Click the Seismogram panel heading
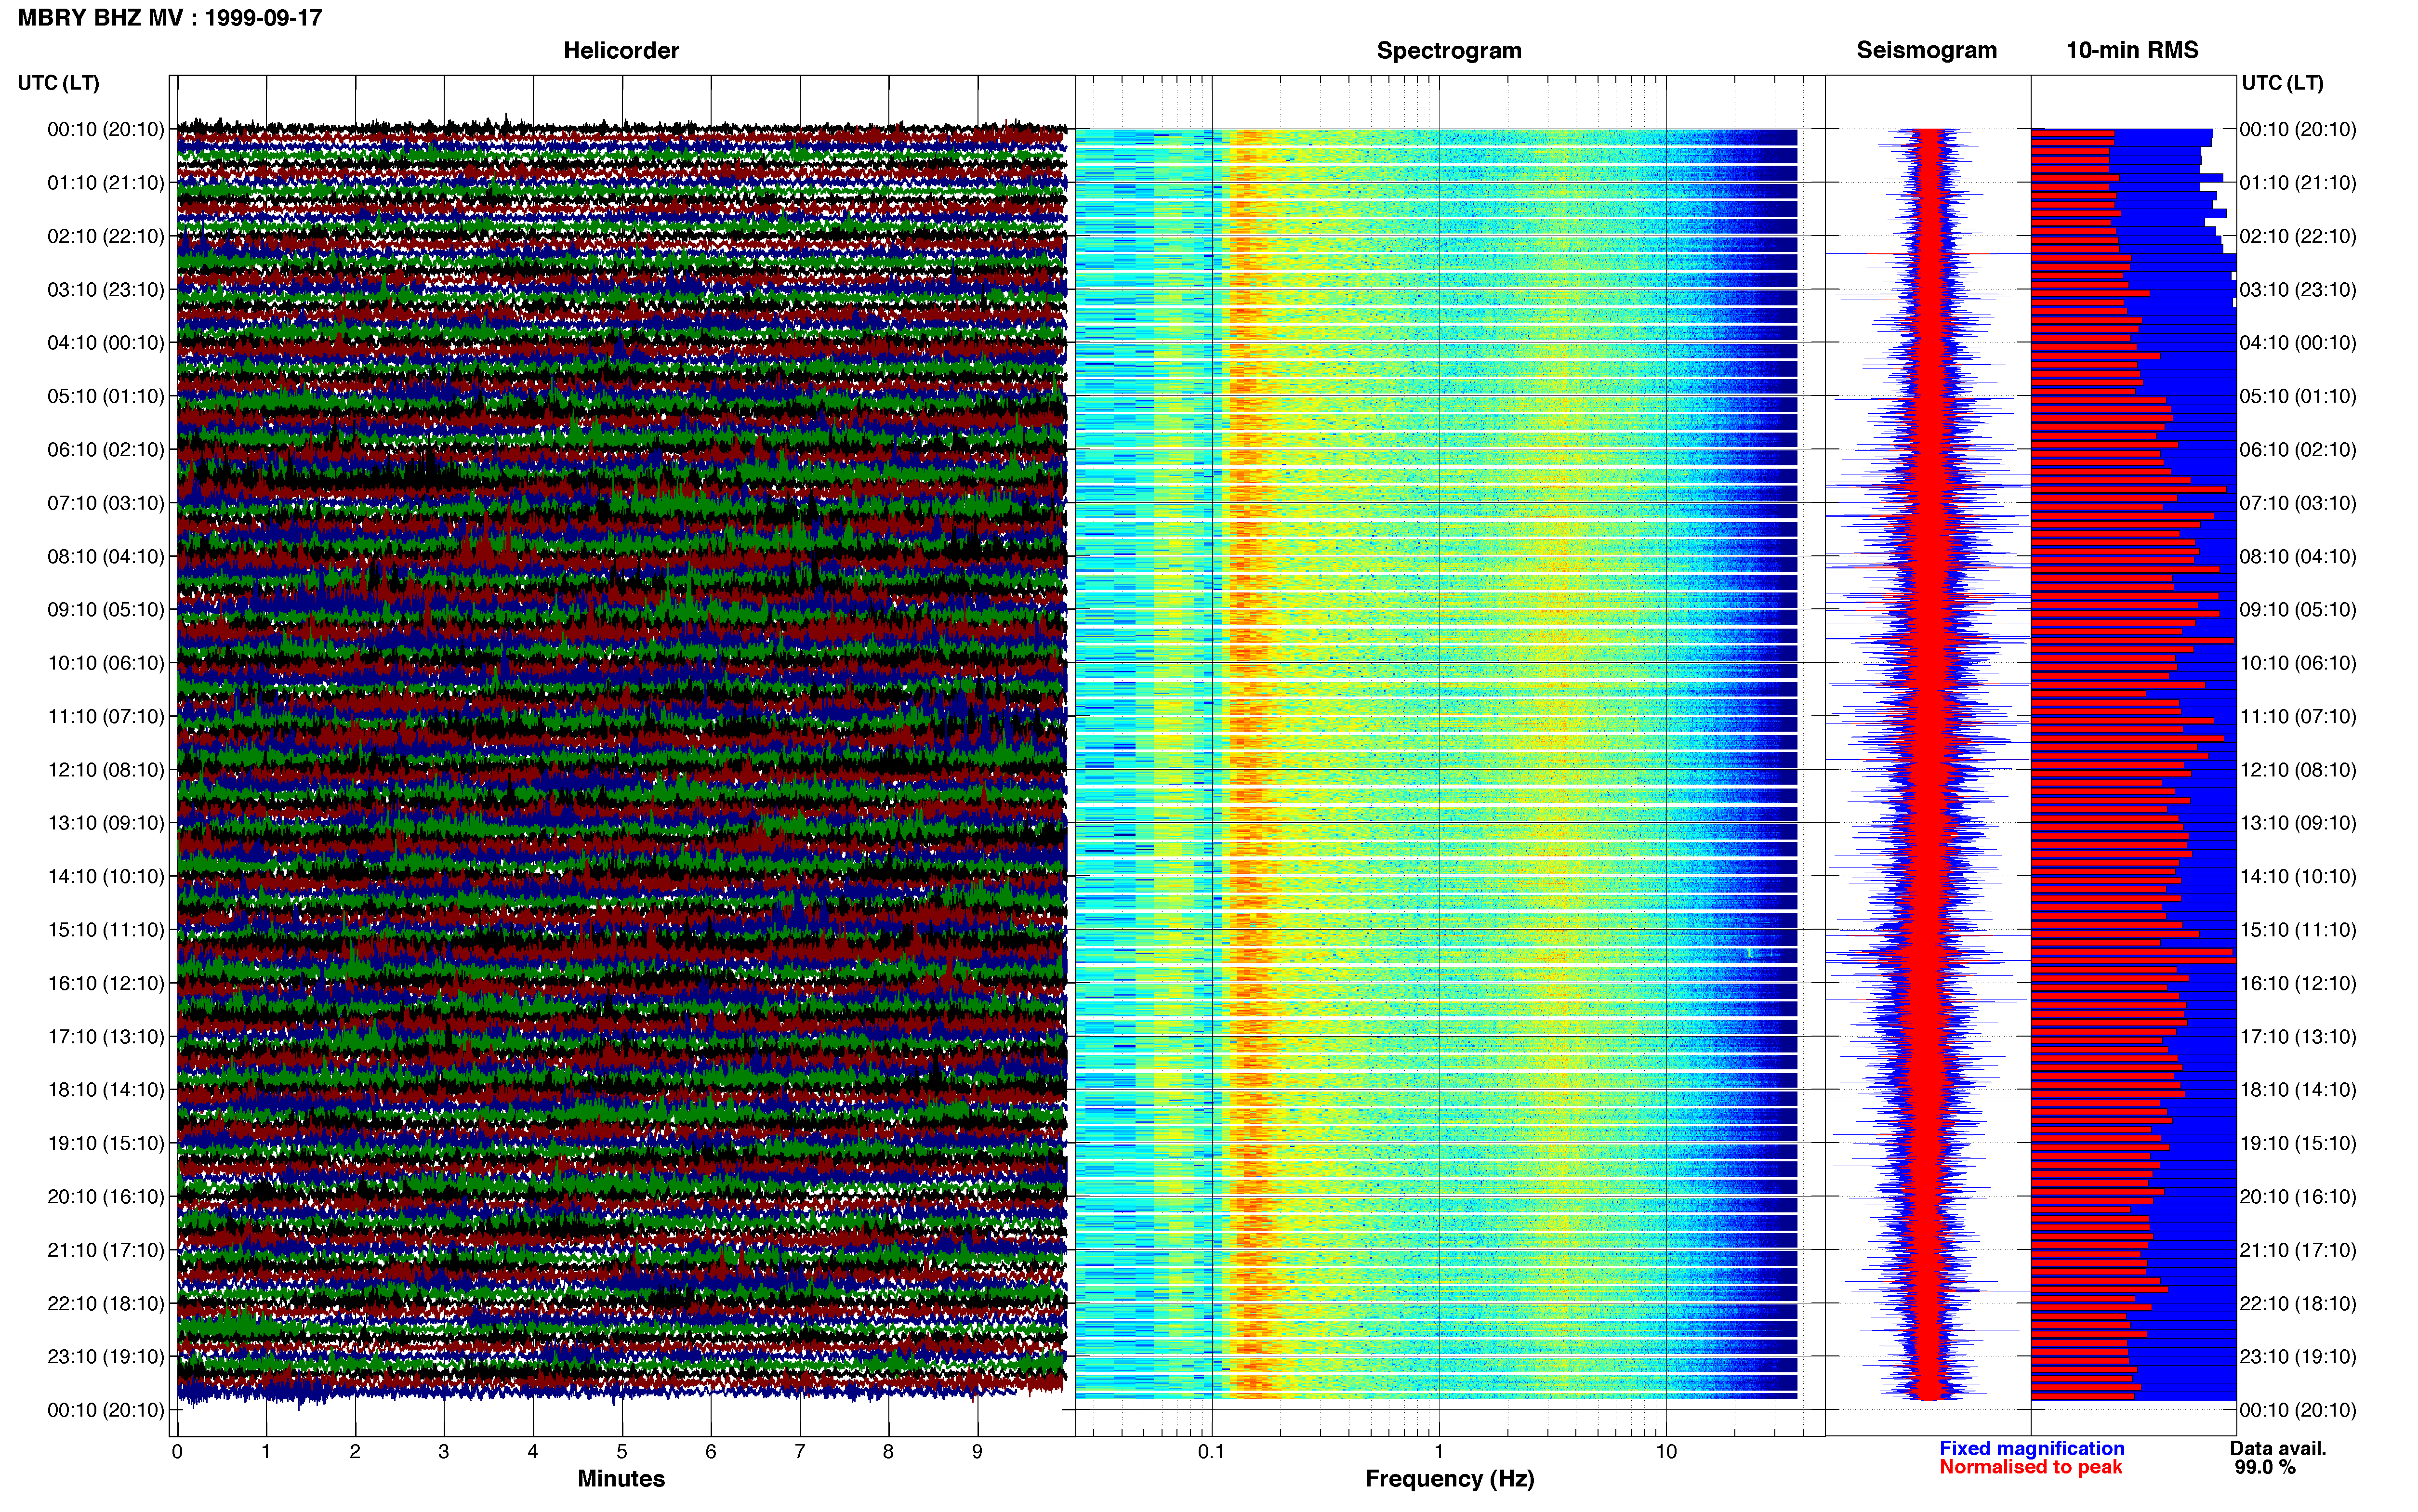The height and width of the screenshot is (1512, 2418). (1927, 50)
